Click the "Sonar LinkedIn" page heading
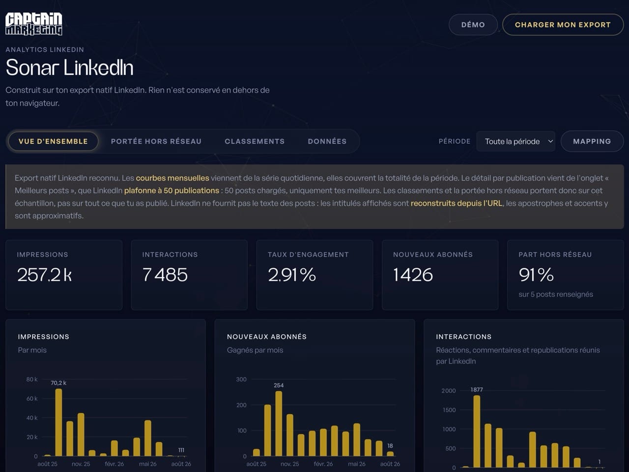 click(x=69, y=68)
